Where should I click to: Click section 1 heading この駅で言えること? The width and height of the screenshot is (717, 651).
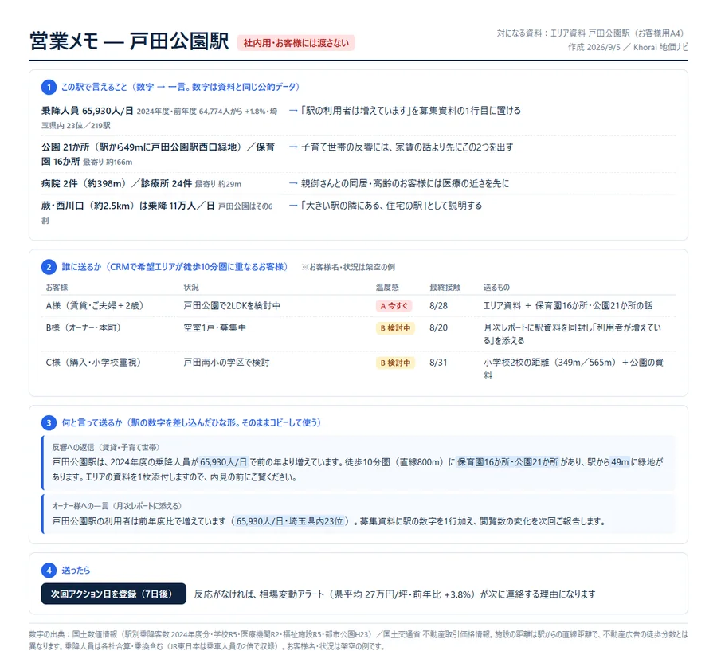pos(180,87)
